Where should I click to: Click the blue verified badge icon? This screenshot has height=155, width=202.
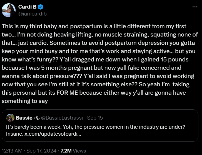pyautogui.click(x=41, y=7)
